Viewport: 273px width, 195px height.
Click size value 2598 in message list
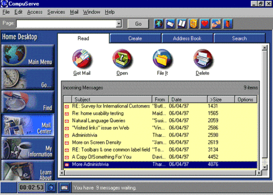pyautogui.click(x=213, y=135)
